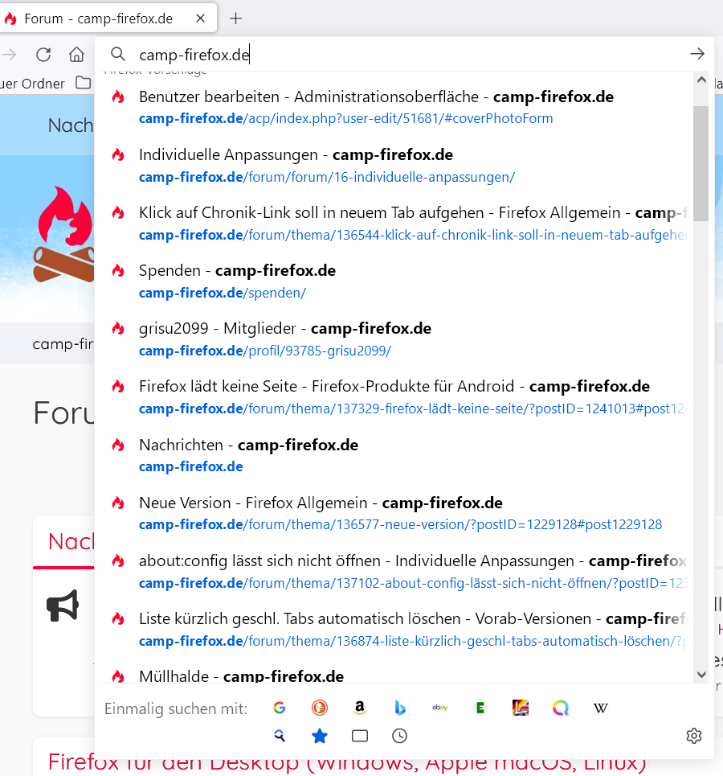
Task: Open the Liste kürzlich geschl. Tabs suggestion
Action: 397,629
